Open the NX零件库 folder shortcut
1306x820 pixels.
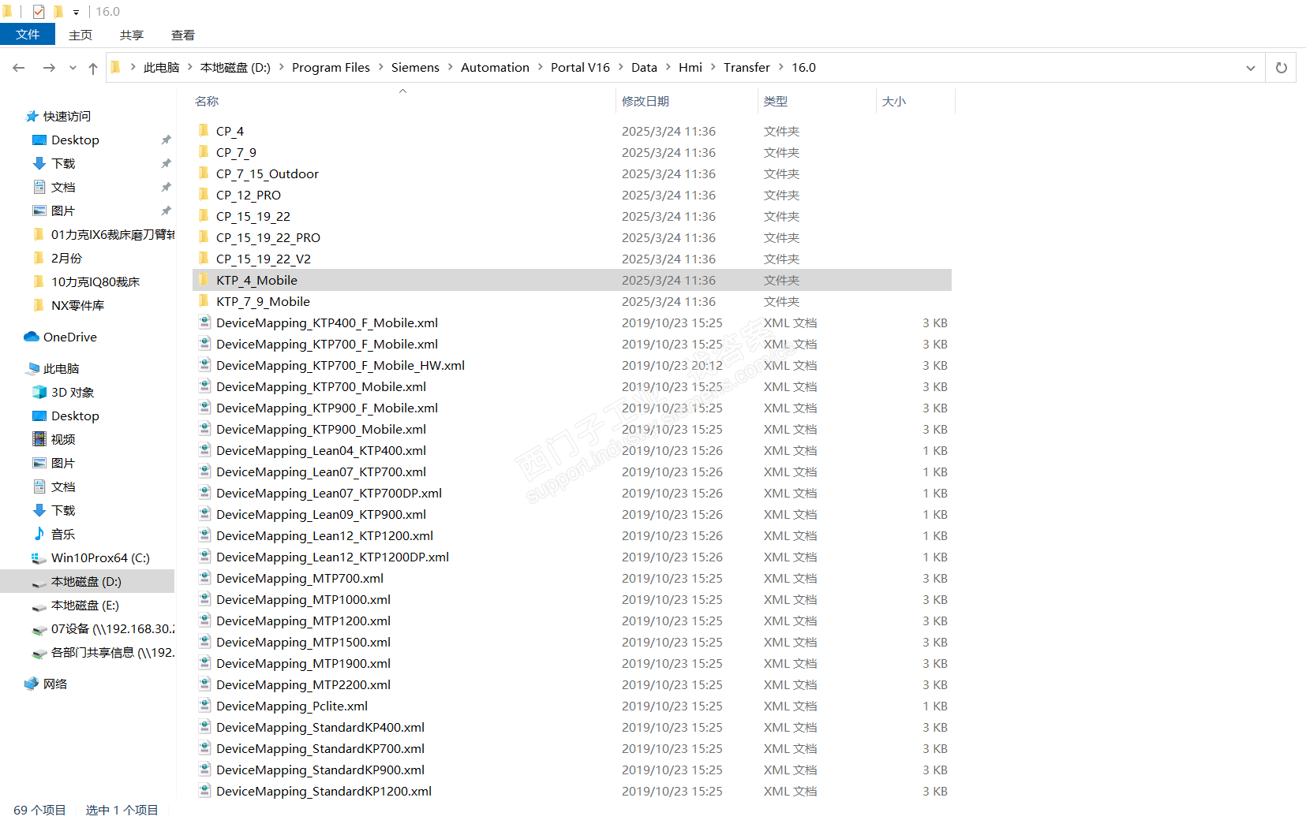77,306
